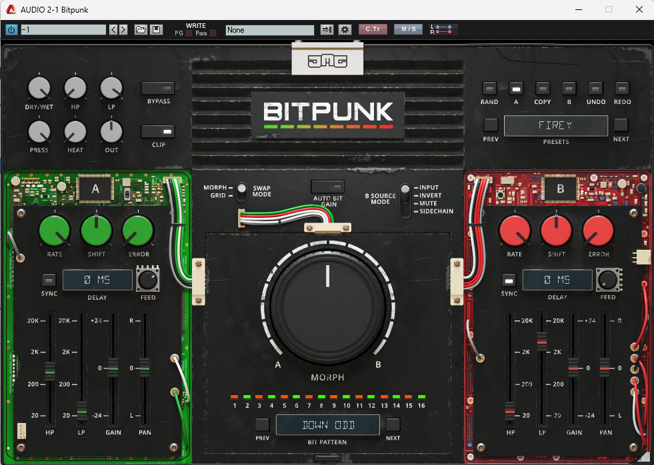The width and height of the screenshot is (654, 465).
Task: Click bit indicator LED number 1
Action: coord(235,396)
